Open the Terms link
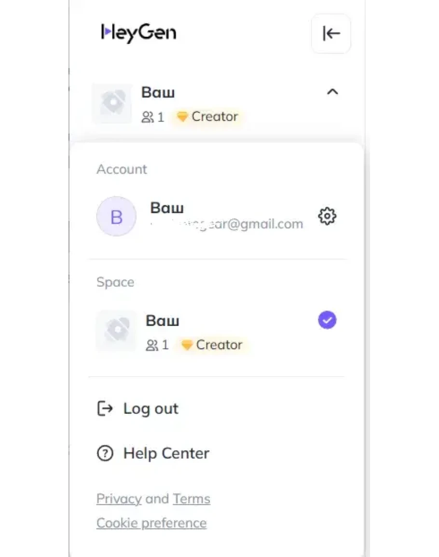439x557 pixels. 192,499
